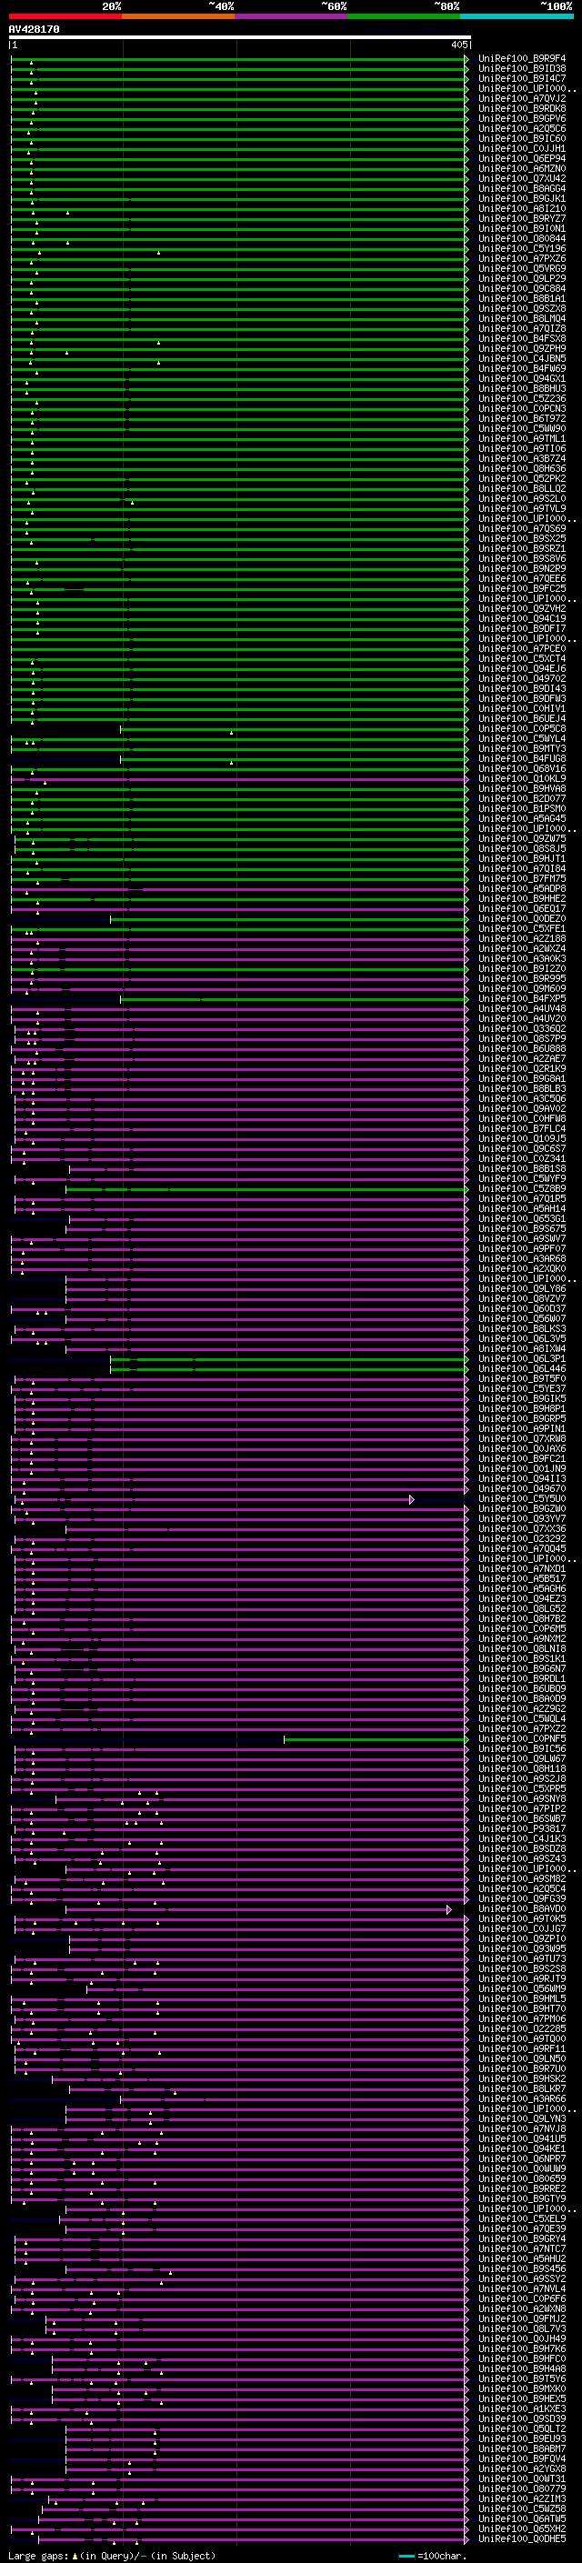The height and width of the screenshot is (2563, 582).
Task: Select label UniRef100_A9T0K5
Action: [522, 1919]
